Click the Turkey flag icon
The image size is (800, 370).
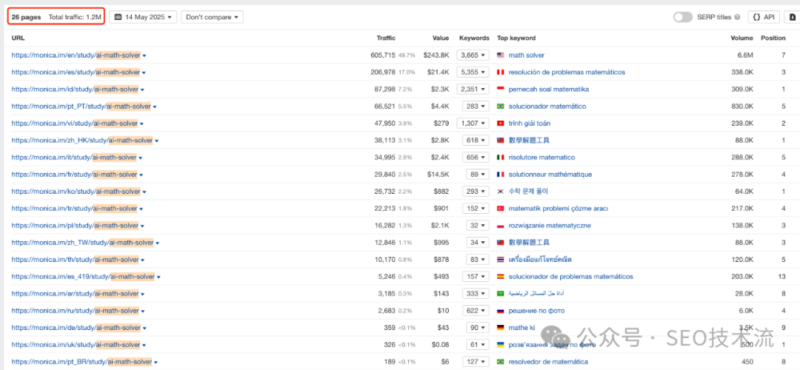(501, 209)
